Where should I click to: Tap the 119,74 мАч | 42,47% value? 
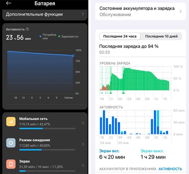pyautogui.click(x=35, y=124)
